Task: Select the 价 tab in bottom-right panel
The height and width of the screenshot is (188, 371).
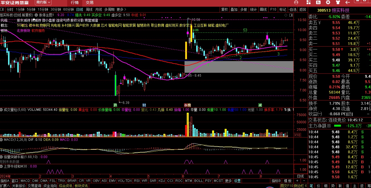Action: pos(319,186)
